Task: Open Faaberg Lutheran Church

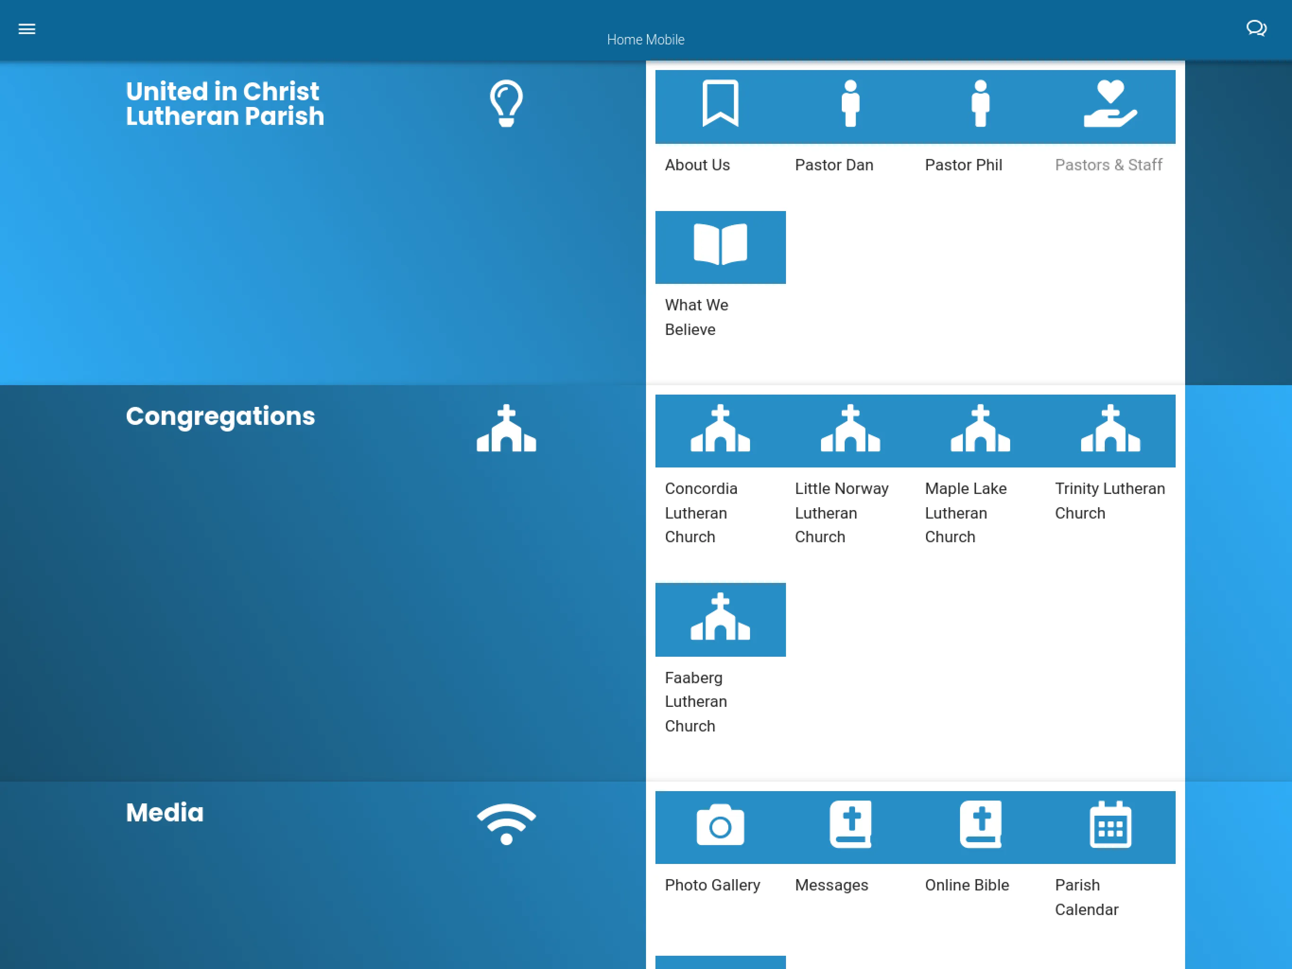Action: 720,620
